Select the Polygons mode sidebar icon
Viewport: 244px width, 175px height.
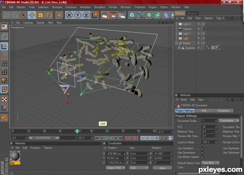[x=4, y=81]
